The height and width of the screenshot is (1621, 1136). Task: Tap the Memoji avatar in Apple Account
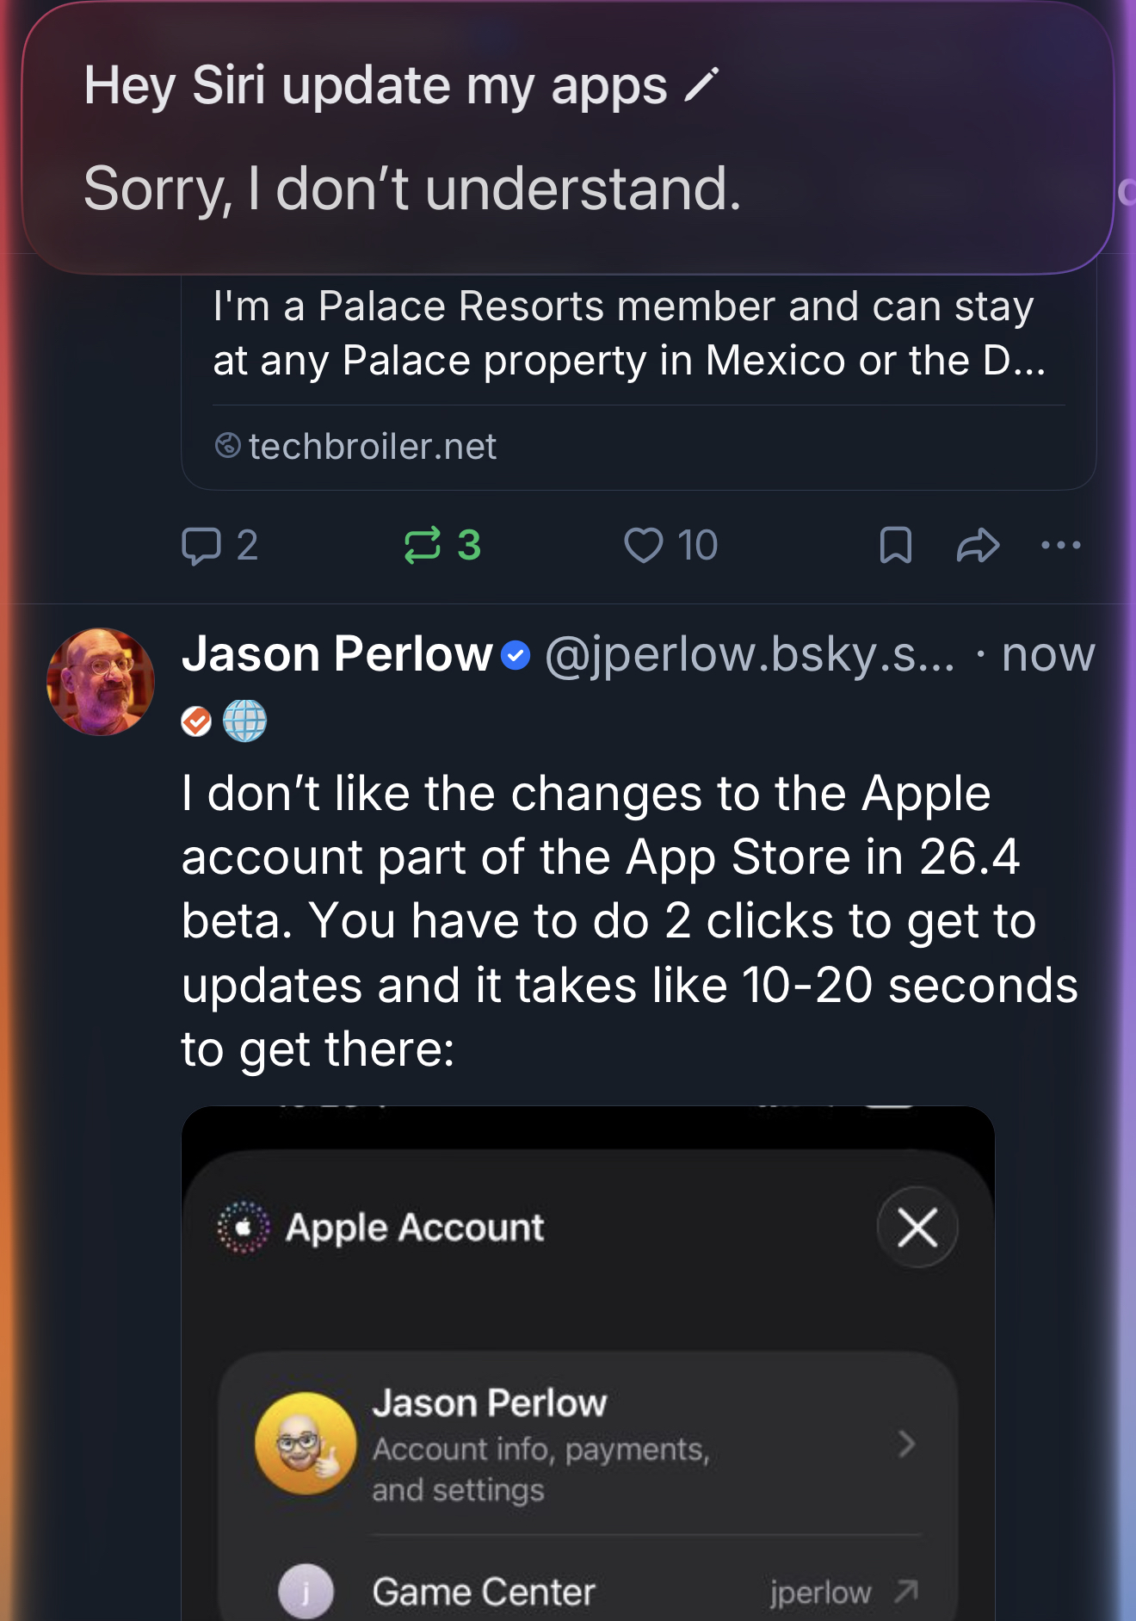tap(306, 1444)
